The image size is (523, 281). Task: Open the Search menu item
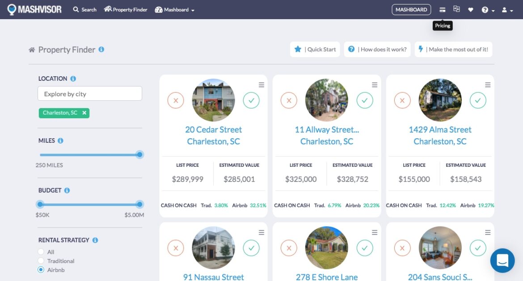pos(85,10)
